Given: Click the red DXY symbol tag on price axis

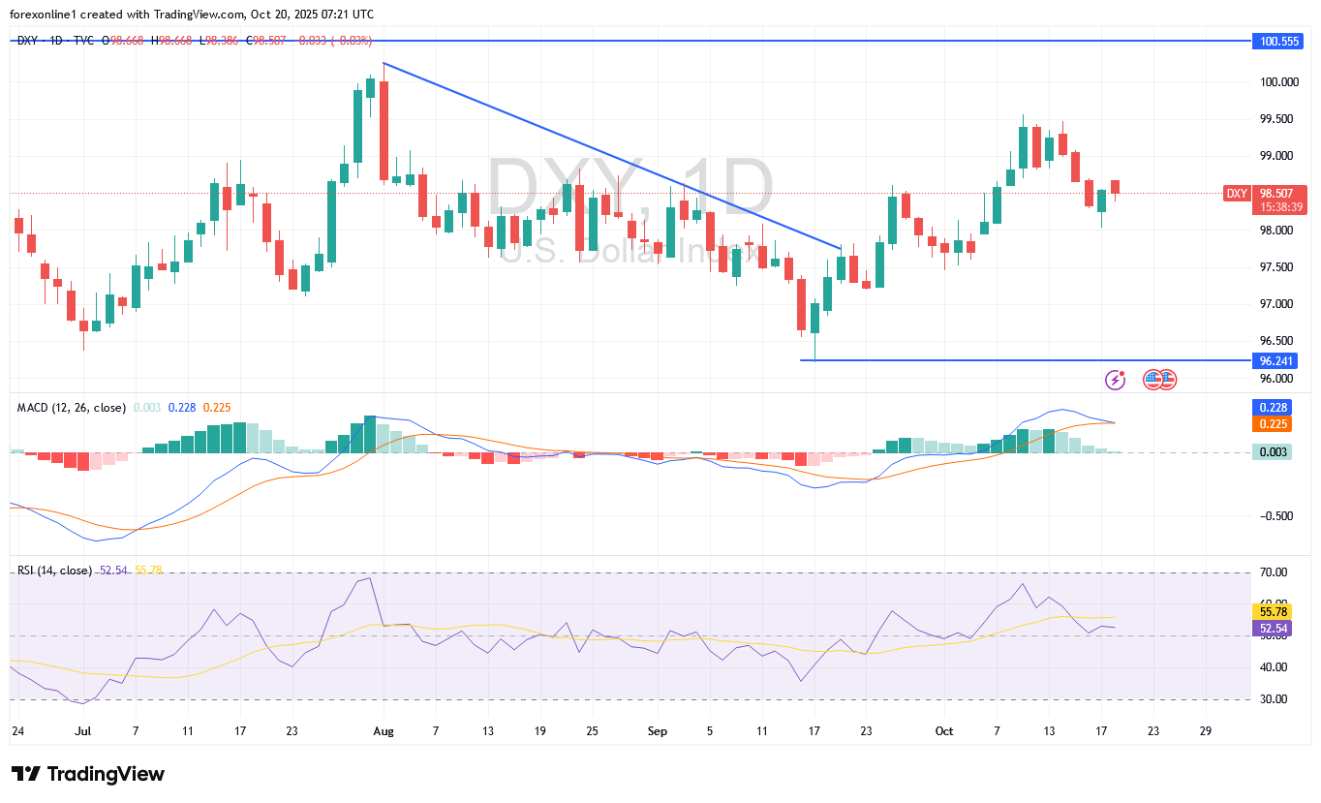Looking at the screenshot, I should [1237, 194].
